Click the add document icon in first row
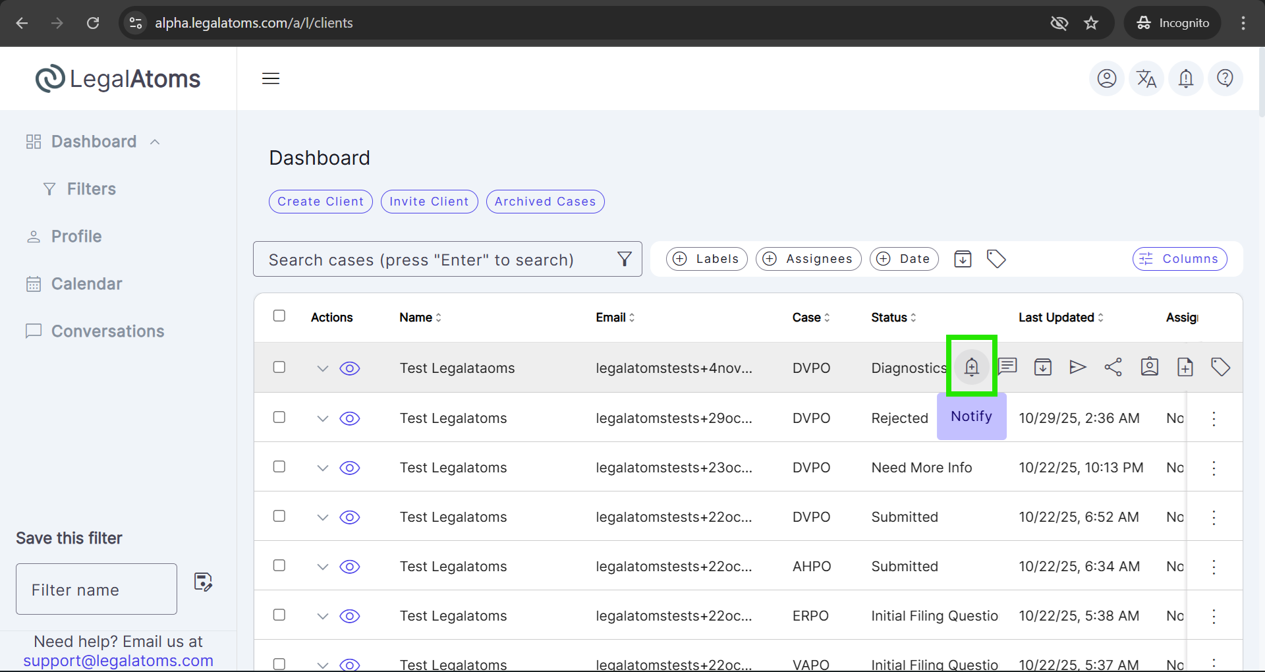The height and width of the screenshot is (672, 1265). pyautogui.click(x=1185, y=367)
